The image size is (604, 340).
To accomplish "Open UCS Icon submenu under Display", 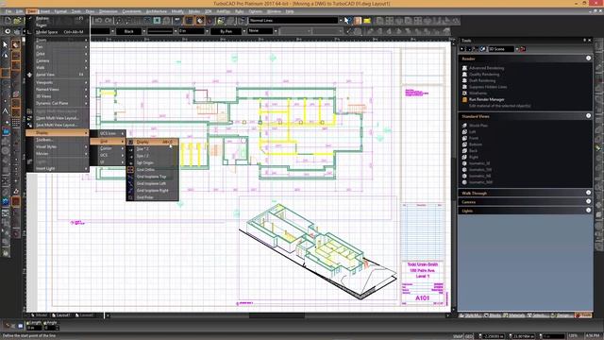I will coord(108,133).
